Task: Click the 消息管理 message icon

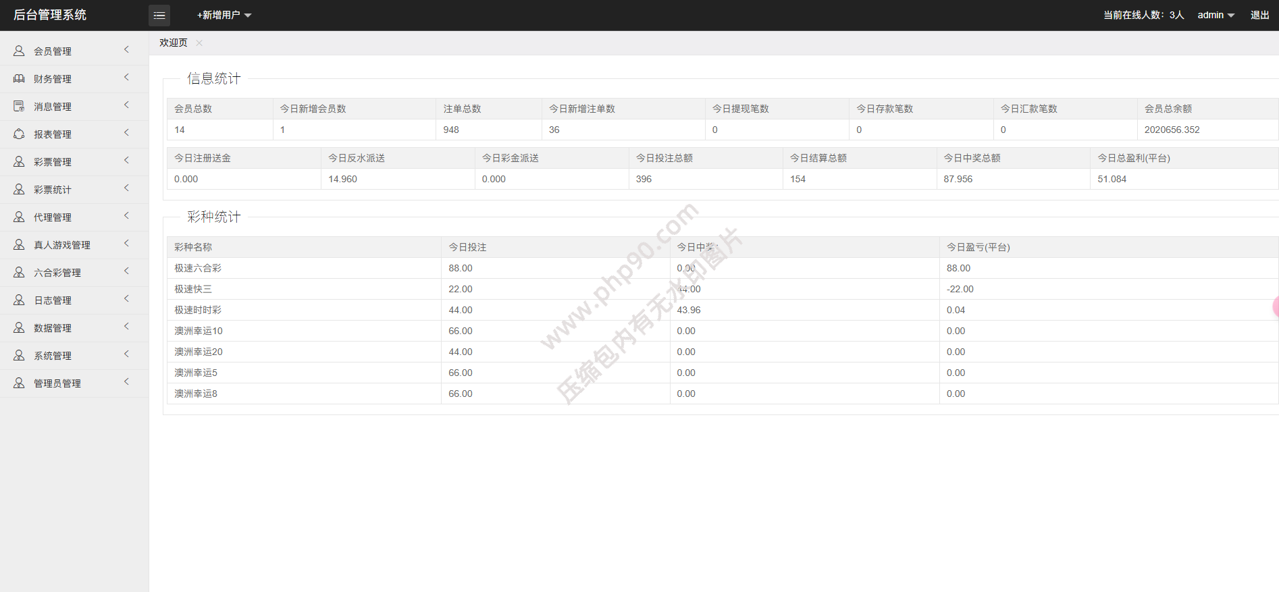Action: (x=19, y=106)
